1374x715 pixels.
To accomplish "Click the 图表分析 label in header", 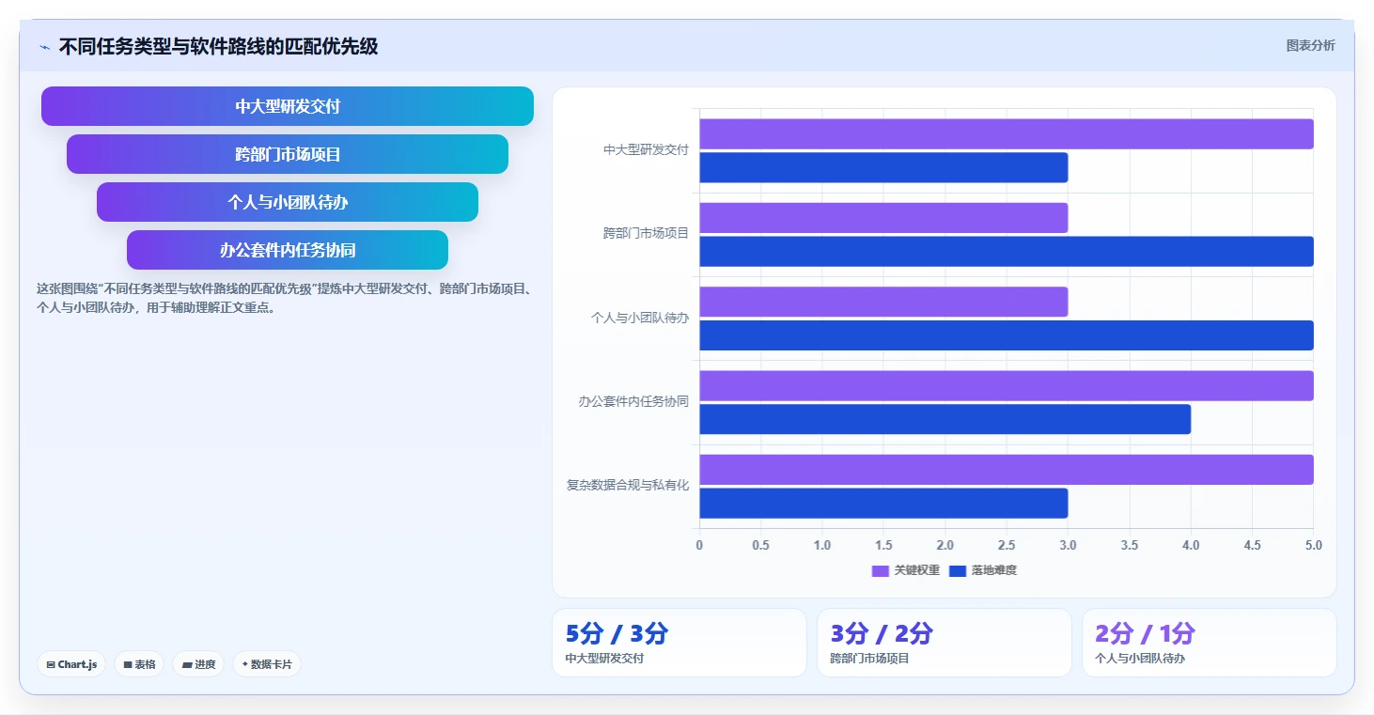I will pyautogui.click(x=1310, y=45).
